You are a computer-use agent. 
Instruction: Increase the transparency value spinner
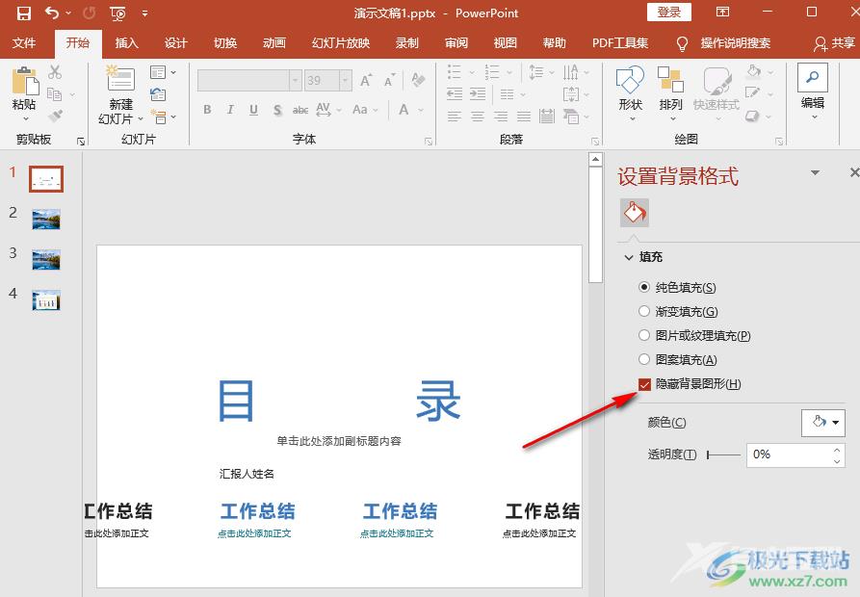837,450
